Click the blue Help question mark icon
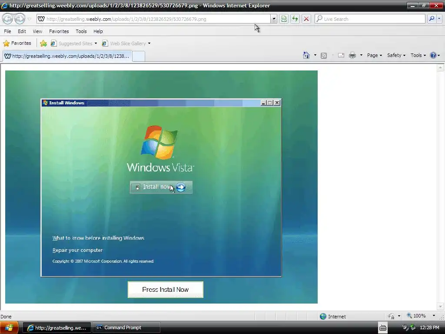 tap(433, 55)
